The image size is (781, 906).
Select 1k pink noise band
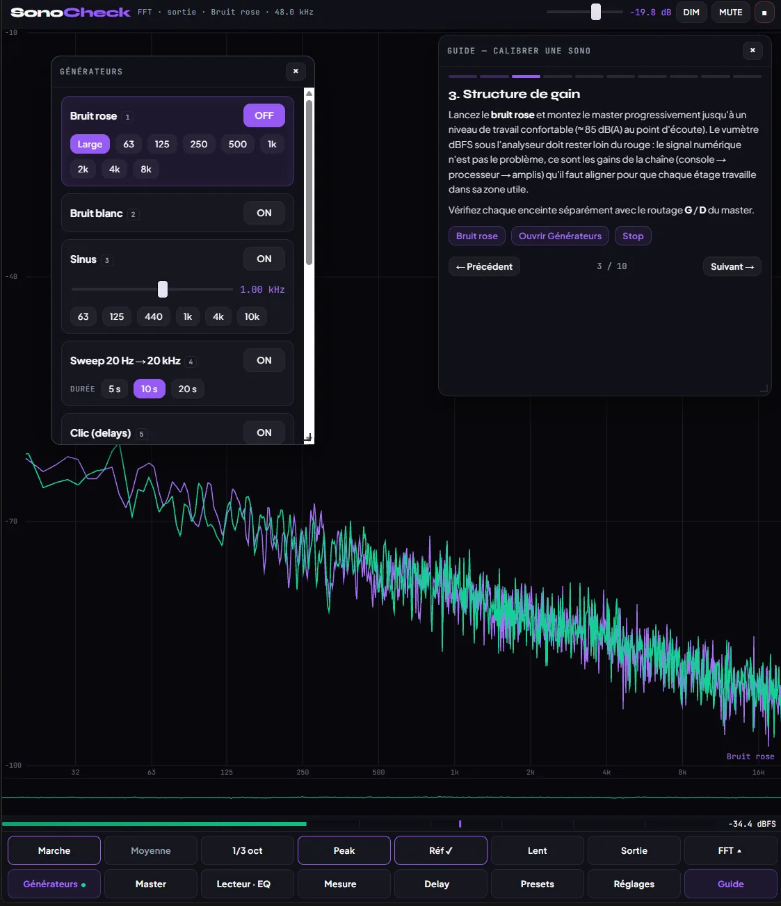coord(272,144)
